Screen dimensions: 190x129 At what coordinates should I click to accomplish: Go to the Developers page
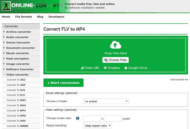tap(56, 17)
